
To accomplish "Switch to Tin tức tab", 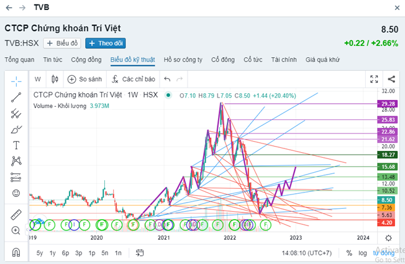I will (53, 60).
